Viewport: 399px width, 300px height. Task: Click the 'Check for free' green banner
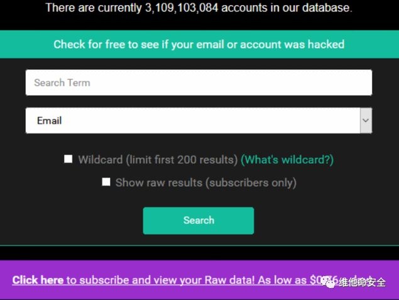tap(199, 44)
